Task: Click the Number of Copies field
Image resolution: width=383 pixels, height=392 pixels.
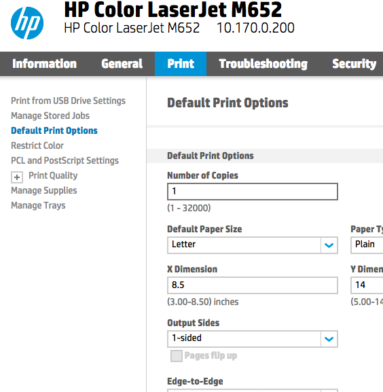Action: click(253, 192)
